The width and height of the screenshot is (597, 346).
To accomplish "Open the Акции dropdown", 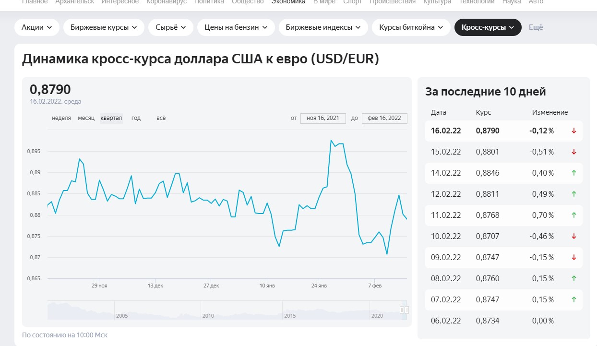I will (x=37, y=27).
